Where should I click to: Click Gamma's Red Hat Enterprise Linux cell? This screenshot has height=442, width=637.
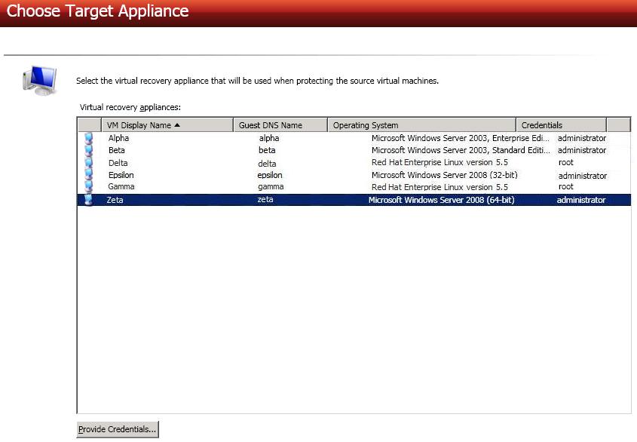(439, 187)
